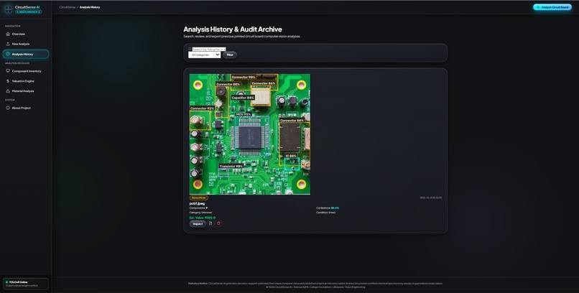The width and height of the screenshot is (579, 293).
Task: Click the CircuitSense AI logo icon
Action: tap(8, 9)
